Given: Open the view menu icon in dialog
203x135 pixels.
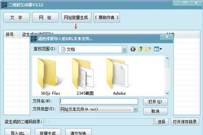Looking at the screenshot, I should coord(158,49).
